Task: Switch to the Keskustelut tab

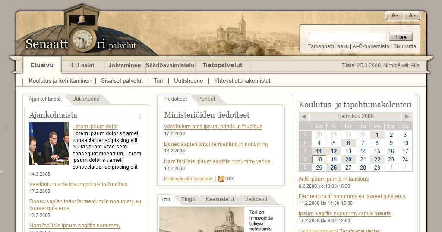Action: tap(220, 199)
